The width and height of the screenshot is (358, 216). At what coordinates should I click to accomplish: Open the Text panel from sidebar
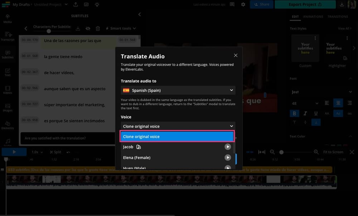click(x=7, y=71)
